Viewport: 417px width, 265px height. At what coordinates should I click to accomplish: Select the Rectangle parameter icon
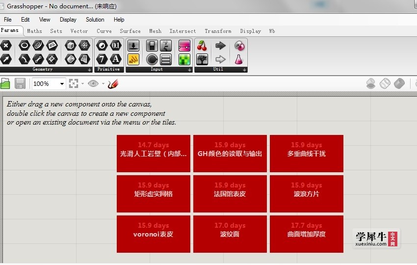(x=52, y=46)
